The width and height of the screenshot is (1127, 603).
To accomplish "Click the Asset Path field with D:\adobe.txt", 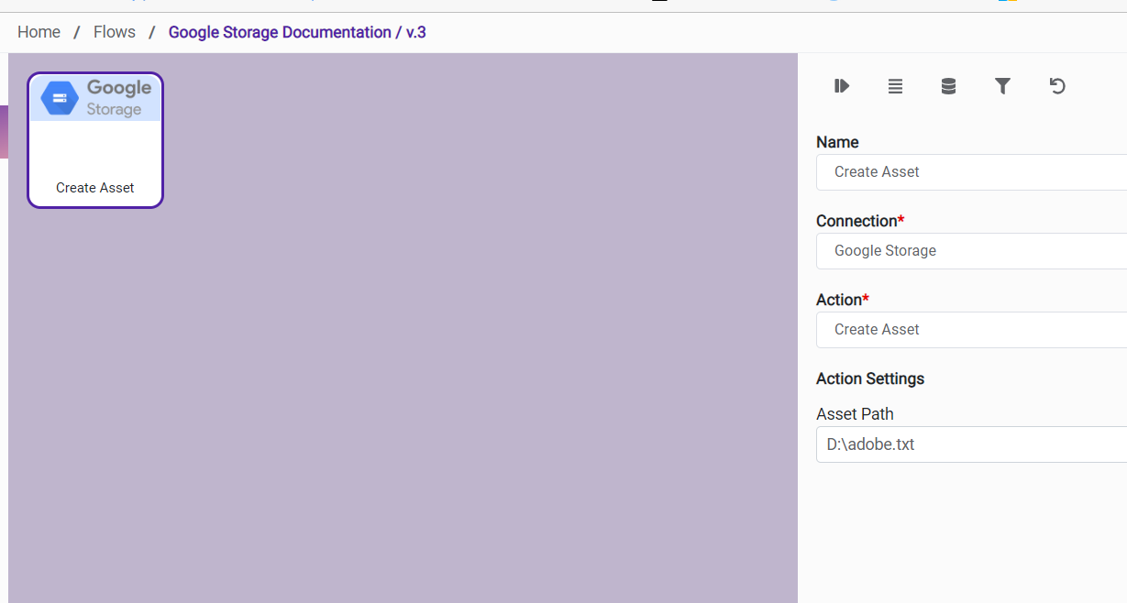I will (972, 444).
